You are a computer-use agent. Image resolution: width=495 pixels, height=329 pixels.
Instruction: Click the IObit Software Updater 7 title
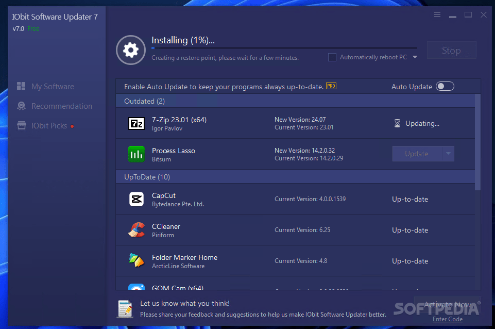point(55,17)
